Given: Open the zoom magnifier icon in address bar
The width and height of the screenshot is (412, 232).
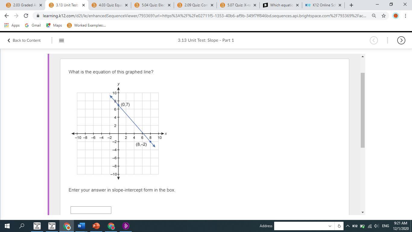Looking at the screenshot, I should pos(374,16).
